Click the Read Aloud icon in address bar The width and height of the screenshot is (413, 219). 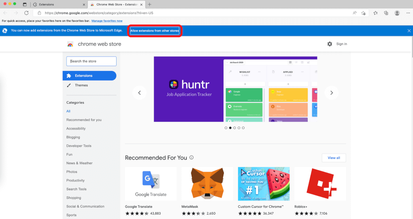355,13
